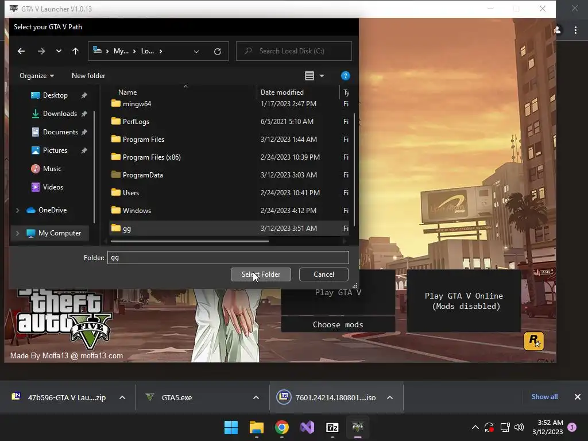The width and height of the screenshot is (588, 441).
Task: Open Visual Studio from taskbar
Action: (x=307, y=427)
